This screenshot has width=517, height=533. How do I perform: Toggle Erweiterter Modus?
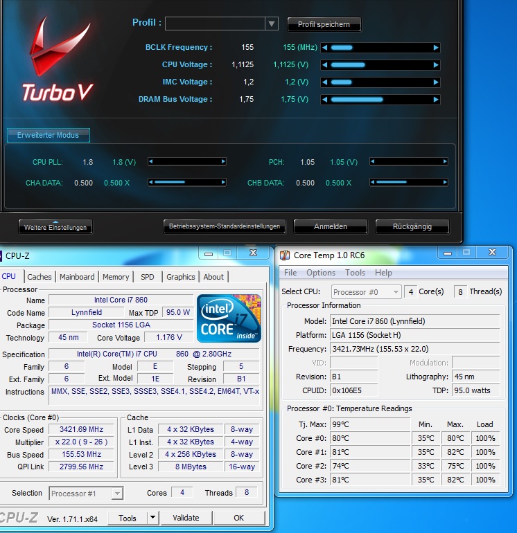49,135
